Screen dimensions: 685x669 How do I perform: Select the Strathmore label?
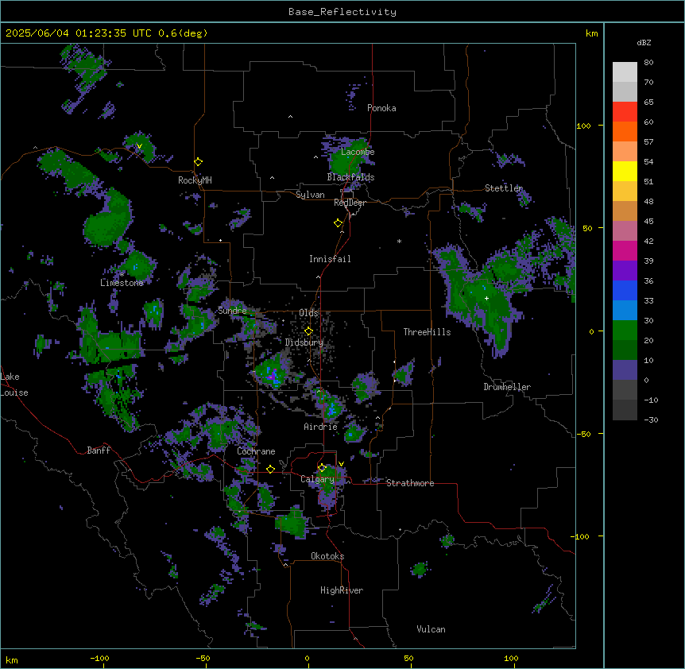[410, 483]
